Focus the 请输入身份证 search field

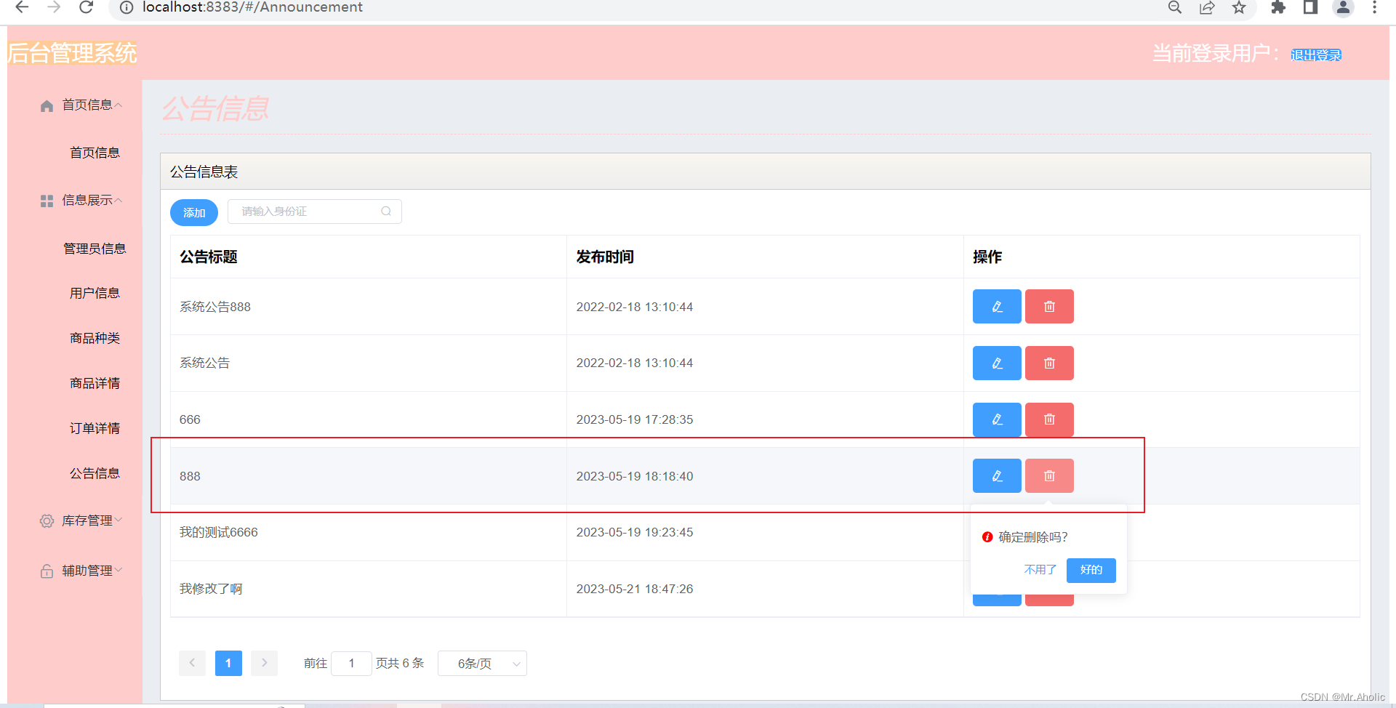click(x=315, y=212)
